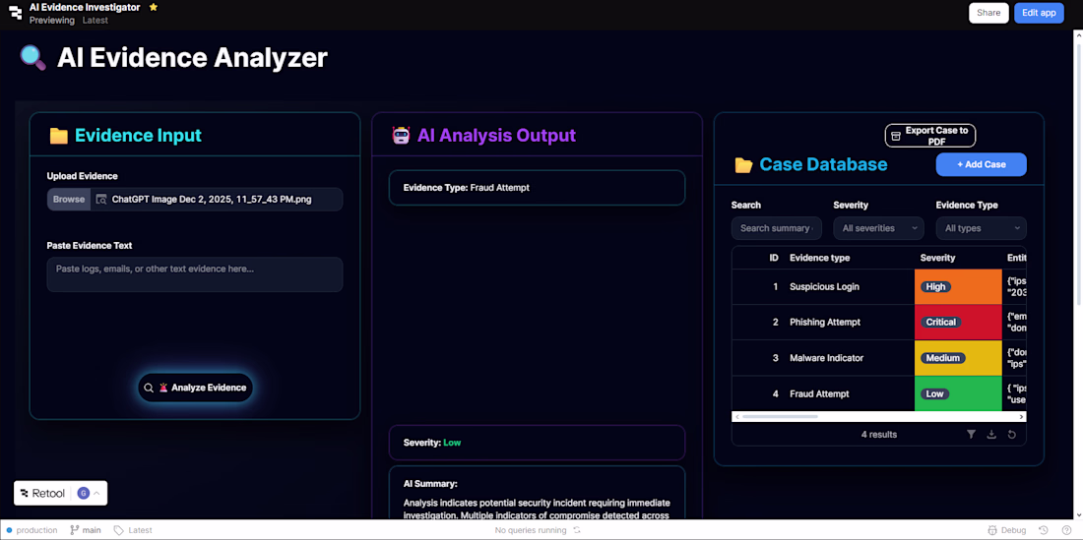The width and height of the screenshot is (1083, 540).
Task: Click the Search summary input field
Action: (777, 228)
